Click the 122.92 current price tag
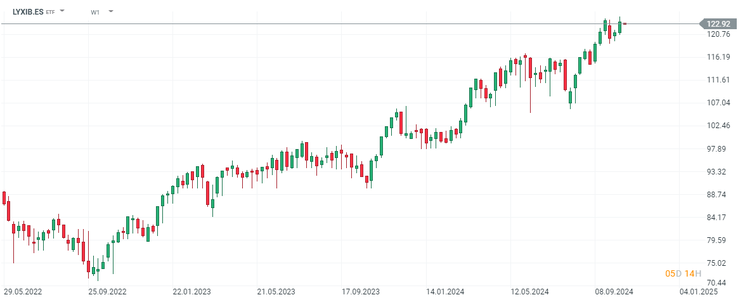This screenshot has width=745, height=302. [718, 23]
